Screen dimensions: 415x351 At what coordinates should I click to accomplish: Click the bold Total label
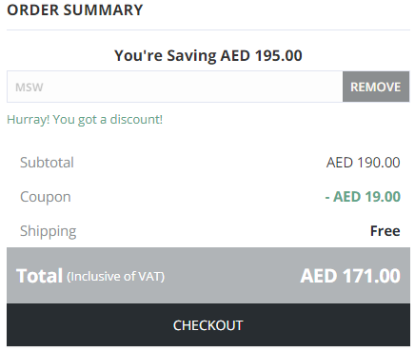[39, 276]
